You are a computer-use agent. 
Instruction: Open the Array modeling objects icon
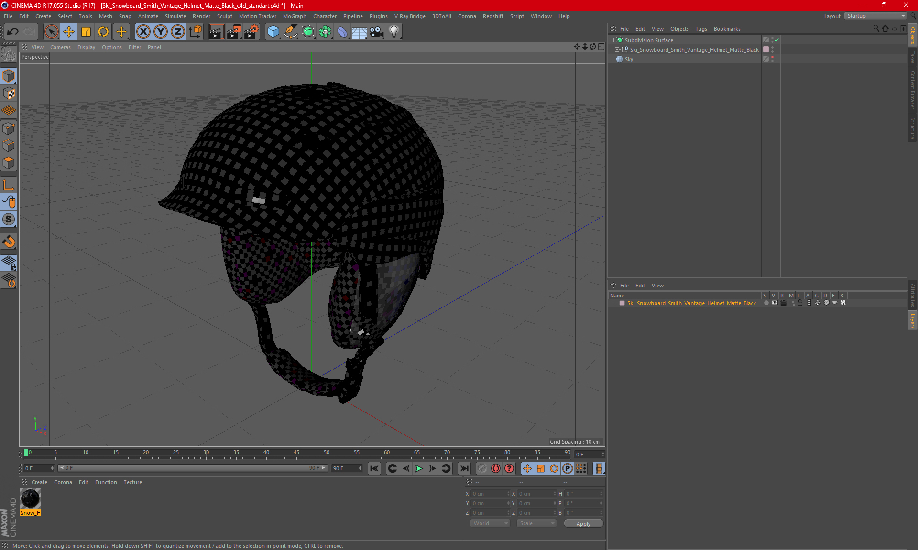(x=325, y=32)
